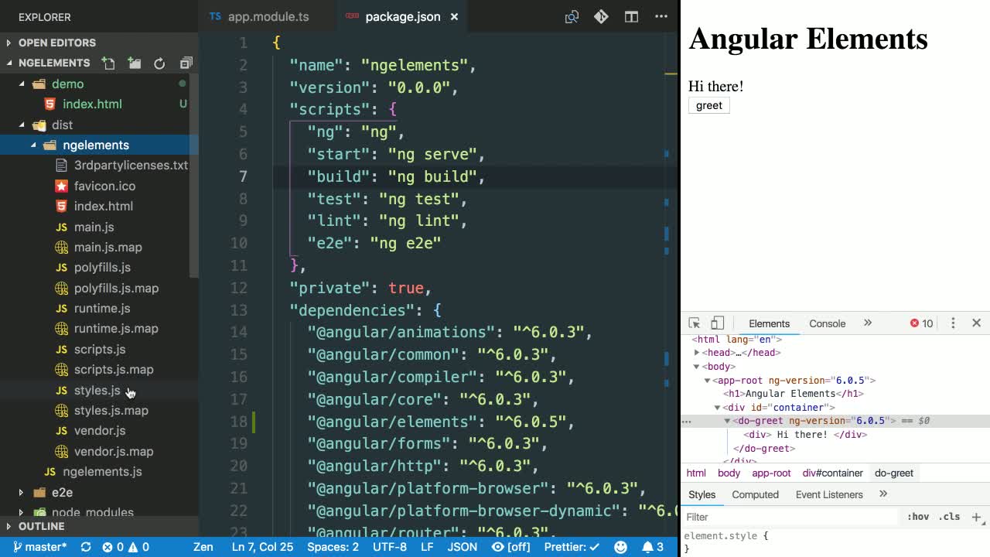Open index.html in demo folder
This screenshot has width=990, height=557.
click(x=92, y=104)
